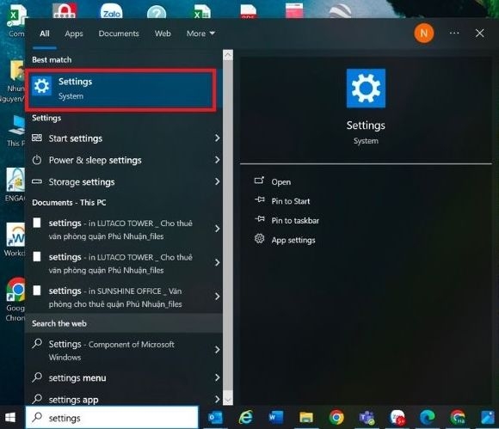Expand the More filter dropdown
This screenshot has width=499, height=429.
click(x=200, y=34)
